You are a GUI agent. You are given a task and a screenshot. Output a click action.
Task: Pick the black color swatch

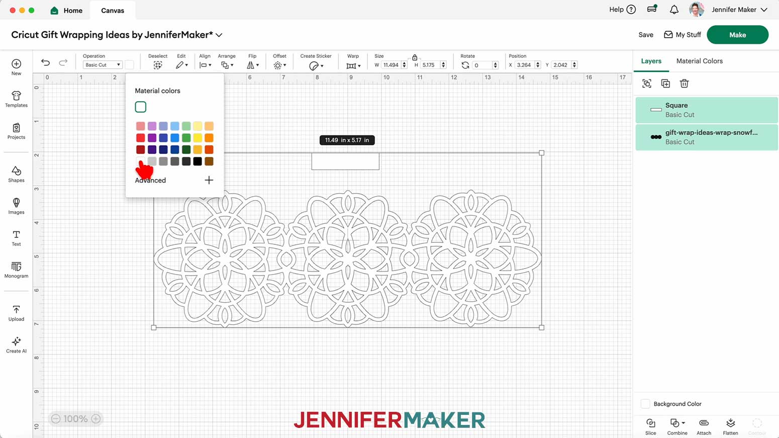tap(198, 161)
